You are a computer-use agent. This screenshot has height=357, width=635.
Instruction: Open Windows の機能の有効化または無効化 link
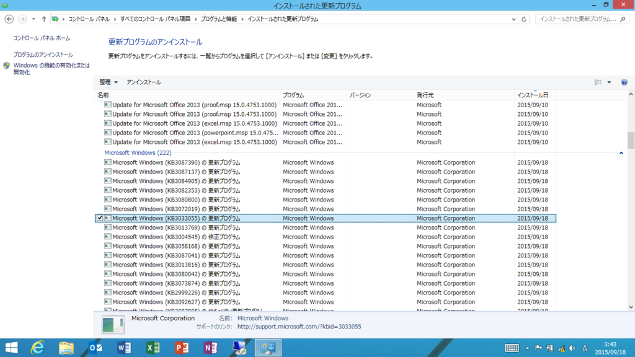click(x=51, y=69)
